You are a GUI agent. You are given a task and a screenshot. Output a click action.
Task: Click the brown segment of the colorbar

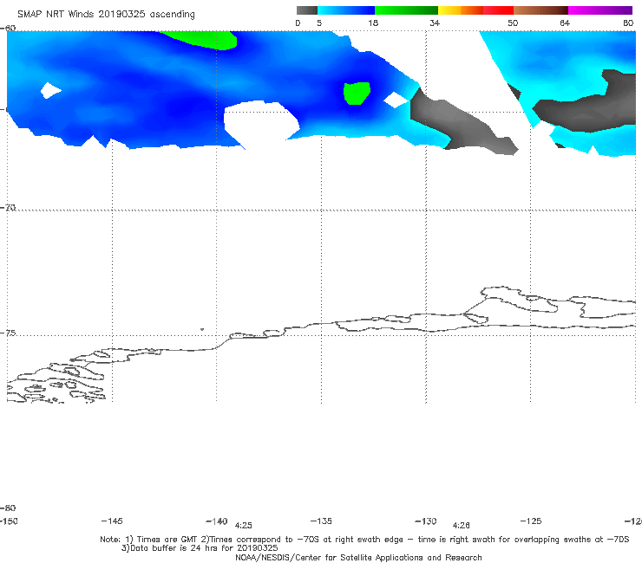[x=540, y=10]
